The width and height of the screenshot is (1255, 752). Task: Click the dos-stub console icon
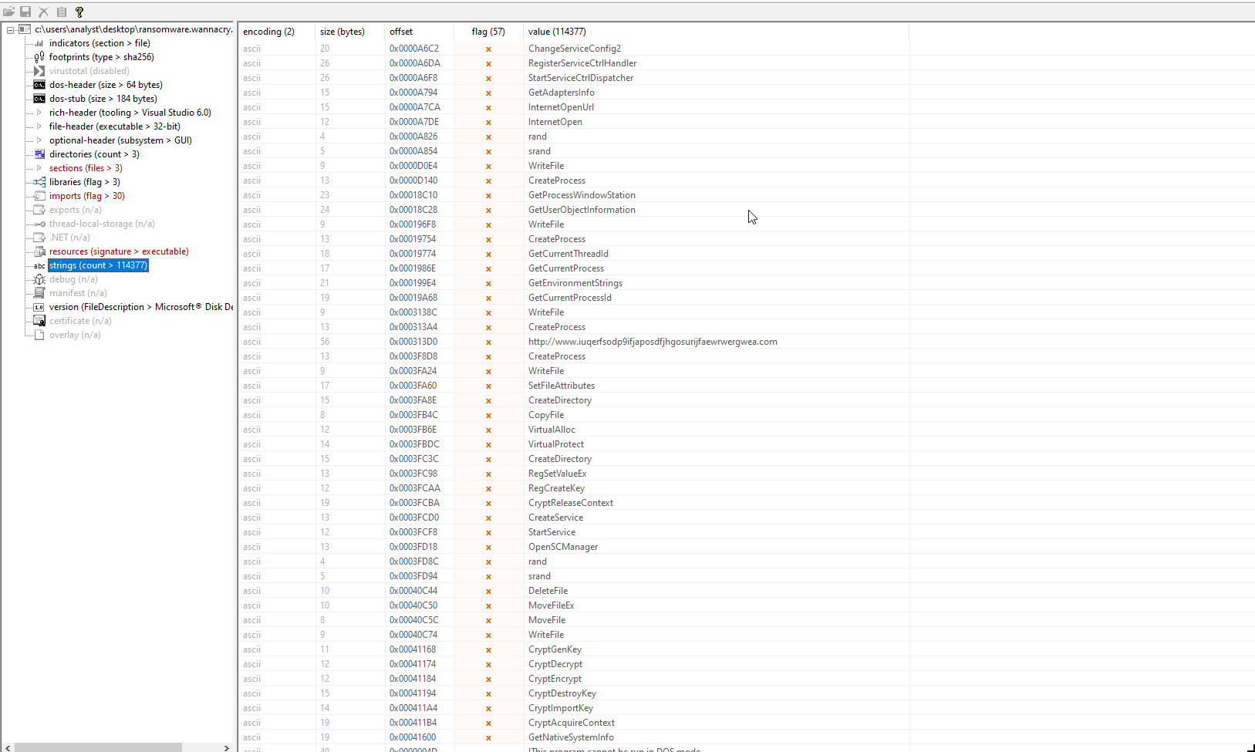click(x=39, y=99)
